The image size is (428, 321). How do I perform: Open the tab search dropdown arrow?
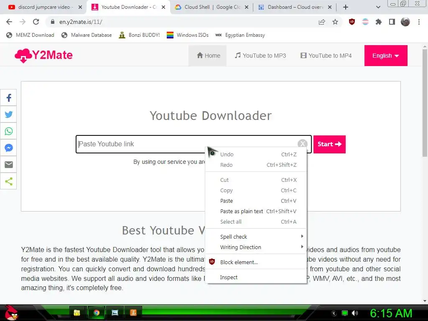(378, 7)
